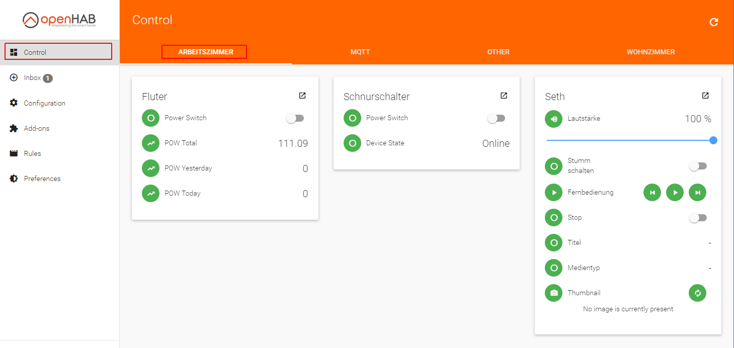Switch to the WOHNZIMMER tab
This screenshot has height=348, width=734.
(651, 52)
